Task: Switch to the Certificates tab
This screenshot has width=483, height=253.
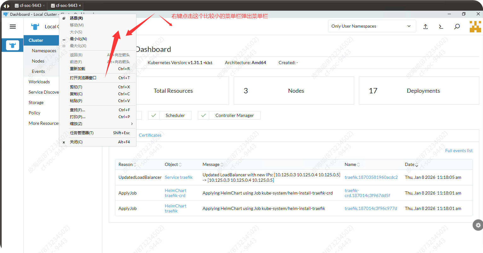Action: [x=150, y=135]
